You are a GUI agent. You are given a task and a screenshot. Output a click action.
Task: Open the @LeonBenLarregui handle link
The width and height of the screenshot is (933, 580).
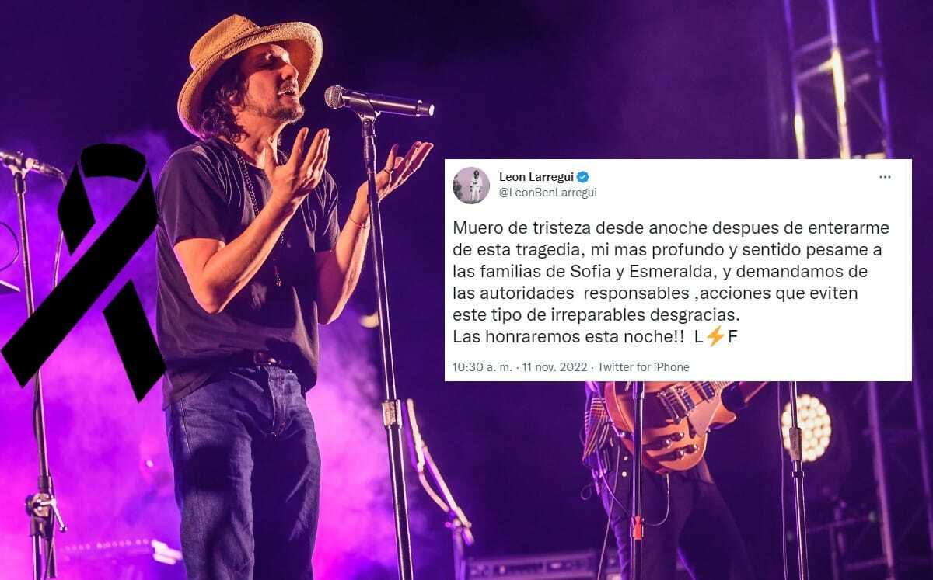547,192
